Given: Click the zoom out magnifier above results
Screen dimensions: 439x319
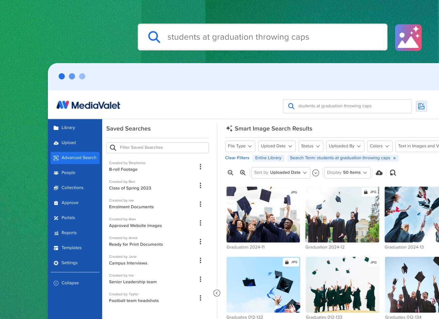Looking at the screenshot, I should click(x=230, y=172).
